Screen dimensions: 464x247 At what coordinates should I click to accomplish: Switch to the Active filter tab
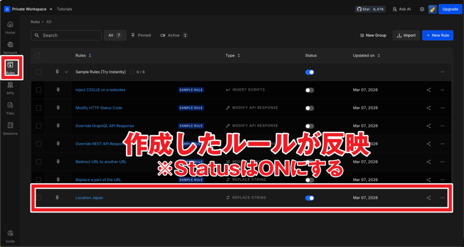tap(174, 35)
